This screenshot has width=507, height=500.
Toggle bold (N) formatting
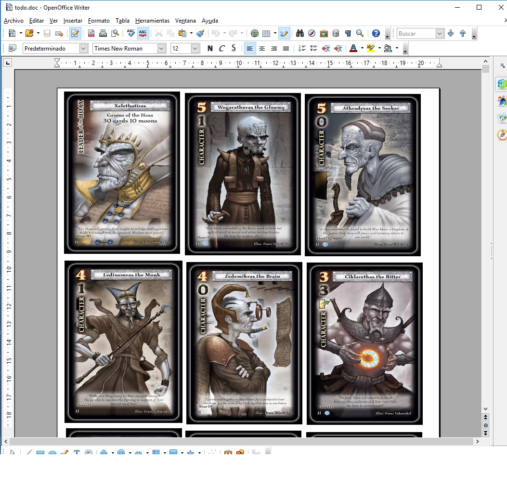210,49
